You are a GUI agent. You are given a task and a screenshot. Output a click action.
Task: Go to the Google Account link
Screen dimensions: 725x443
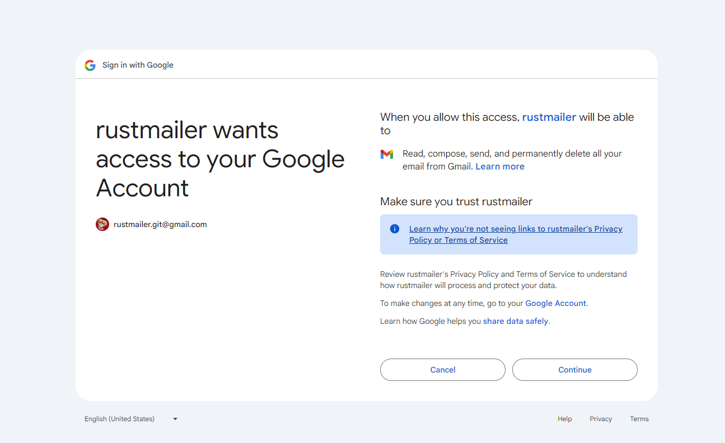tap(555, 303)
